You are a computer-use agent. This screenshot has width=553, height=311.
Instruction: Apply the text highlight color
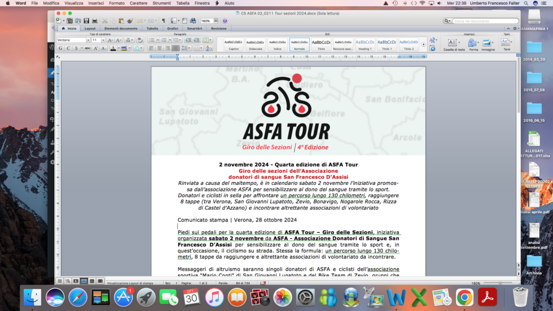(x=124, y=48)
